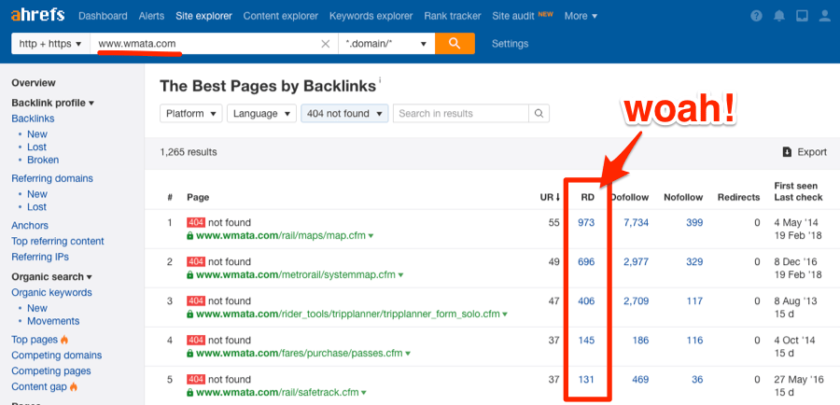Expand the arrow next to /fares/purchase/passes.cfm

pyautogui.click(x=408, y=354)
